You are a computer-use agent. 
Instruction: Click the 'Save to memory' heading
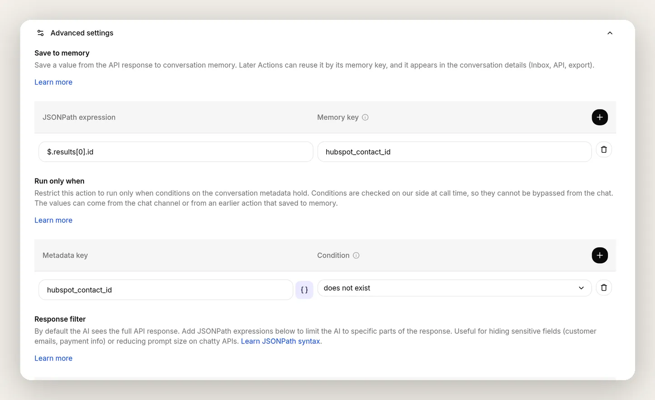(62, 53)
